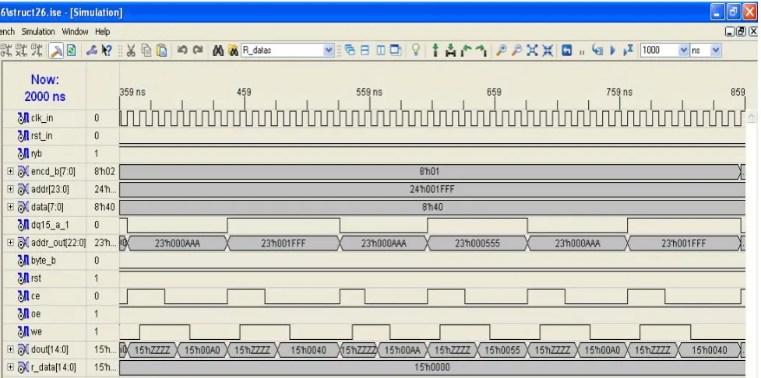Screen dimensions: 761x378
Task: Expand the addr[23:0] bus signal
Action: pyautogui.click(x=11, y=189)
